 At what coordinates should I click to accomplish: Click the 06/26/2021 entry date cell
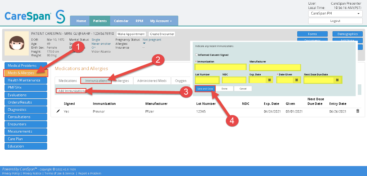tap(338, 111)
